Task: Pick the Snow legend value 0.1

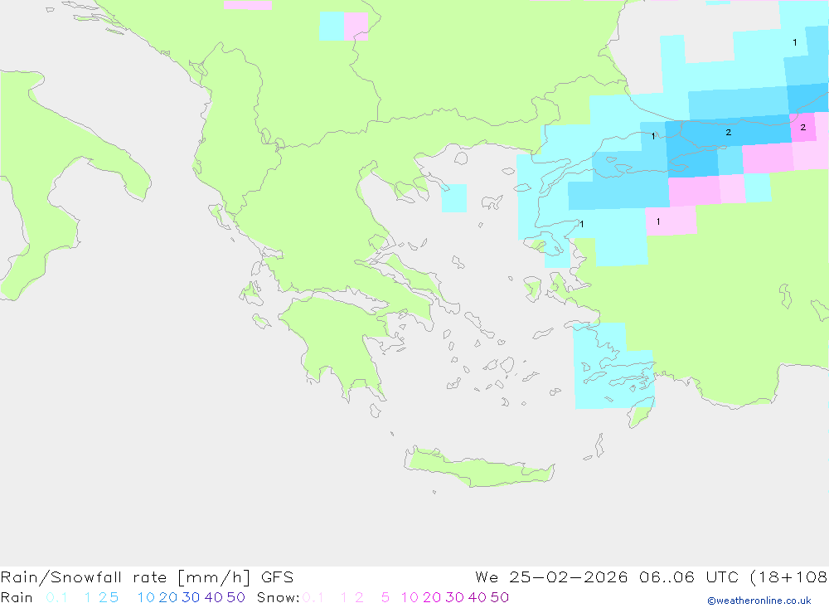Action: tap(313, 597)
